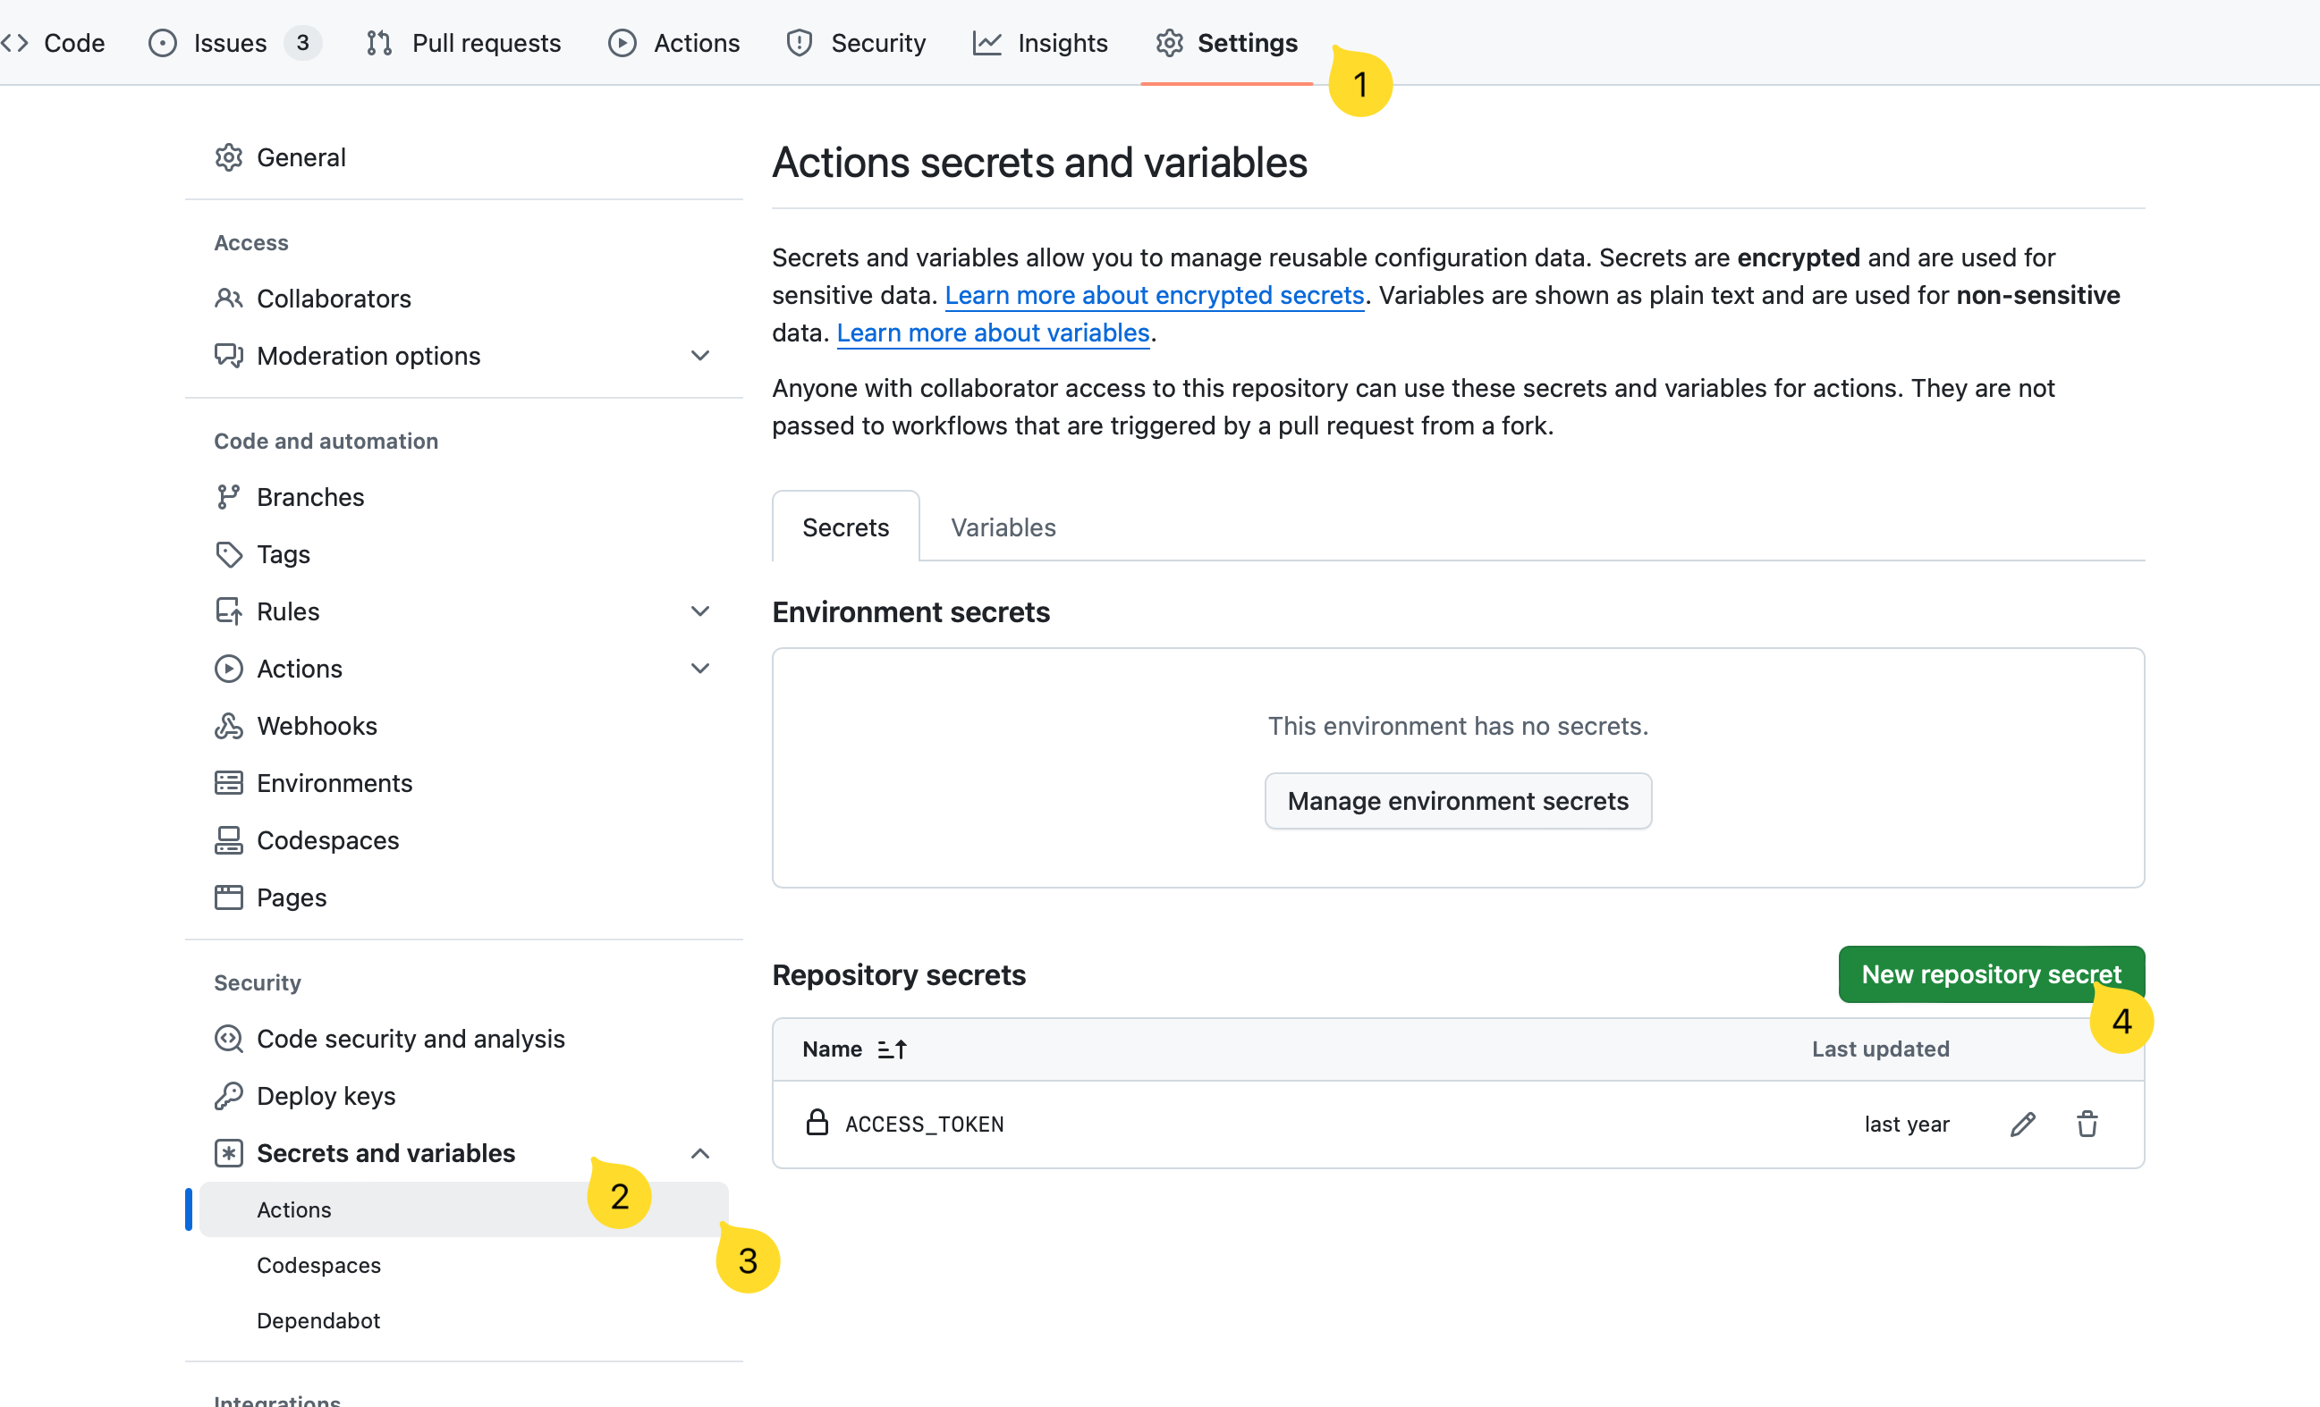The height and width of the screenshot is (1407, 2320).
Task: Click the Pull requests icon
Action: click(379, 42)
